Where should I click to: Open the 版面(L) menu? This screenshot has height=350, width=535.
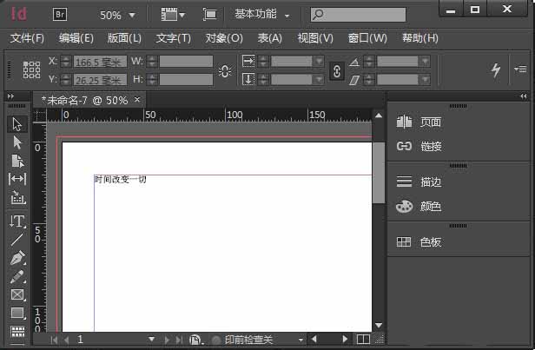point(124,38)
